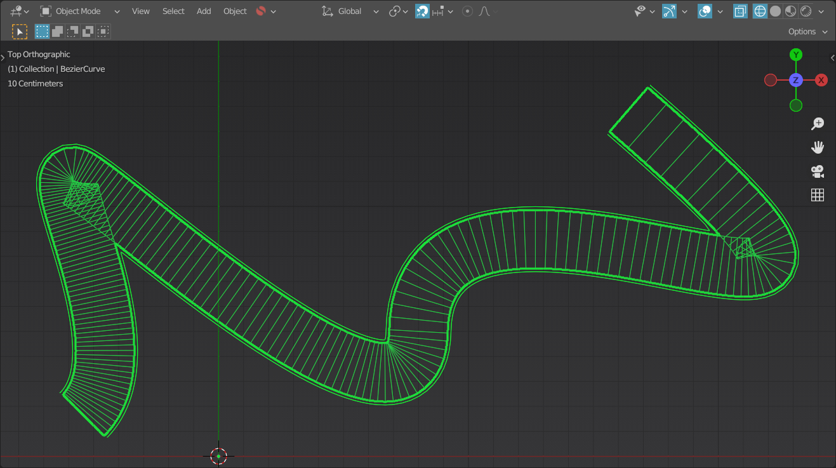This screenshot has width=836, height=468.
Task: Open the Add menu
Action: coord(204,11)
